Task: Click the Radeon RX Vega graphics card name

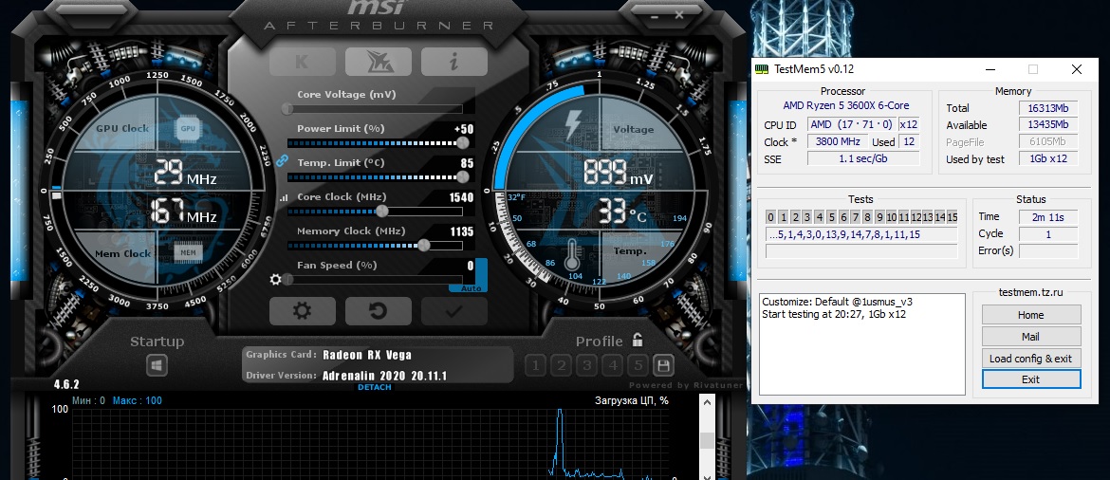Action: tap(367, 356)
